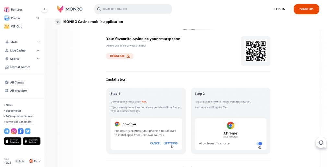Toggle the "Allow from this source" switch
Viewport: 332px width, 167px height.
[259, 144]
